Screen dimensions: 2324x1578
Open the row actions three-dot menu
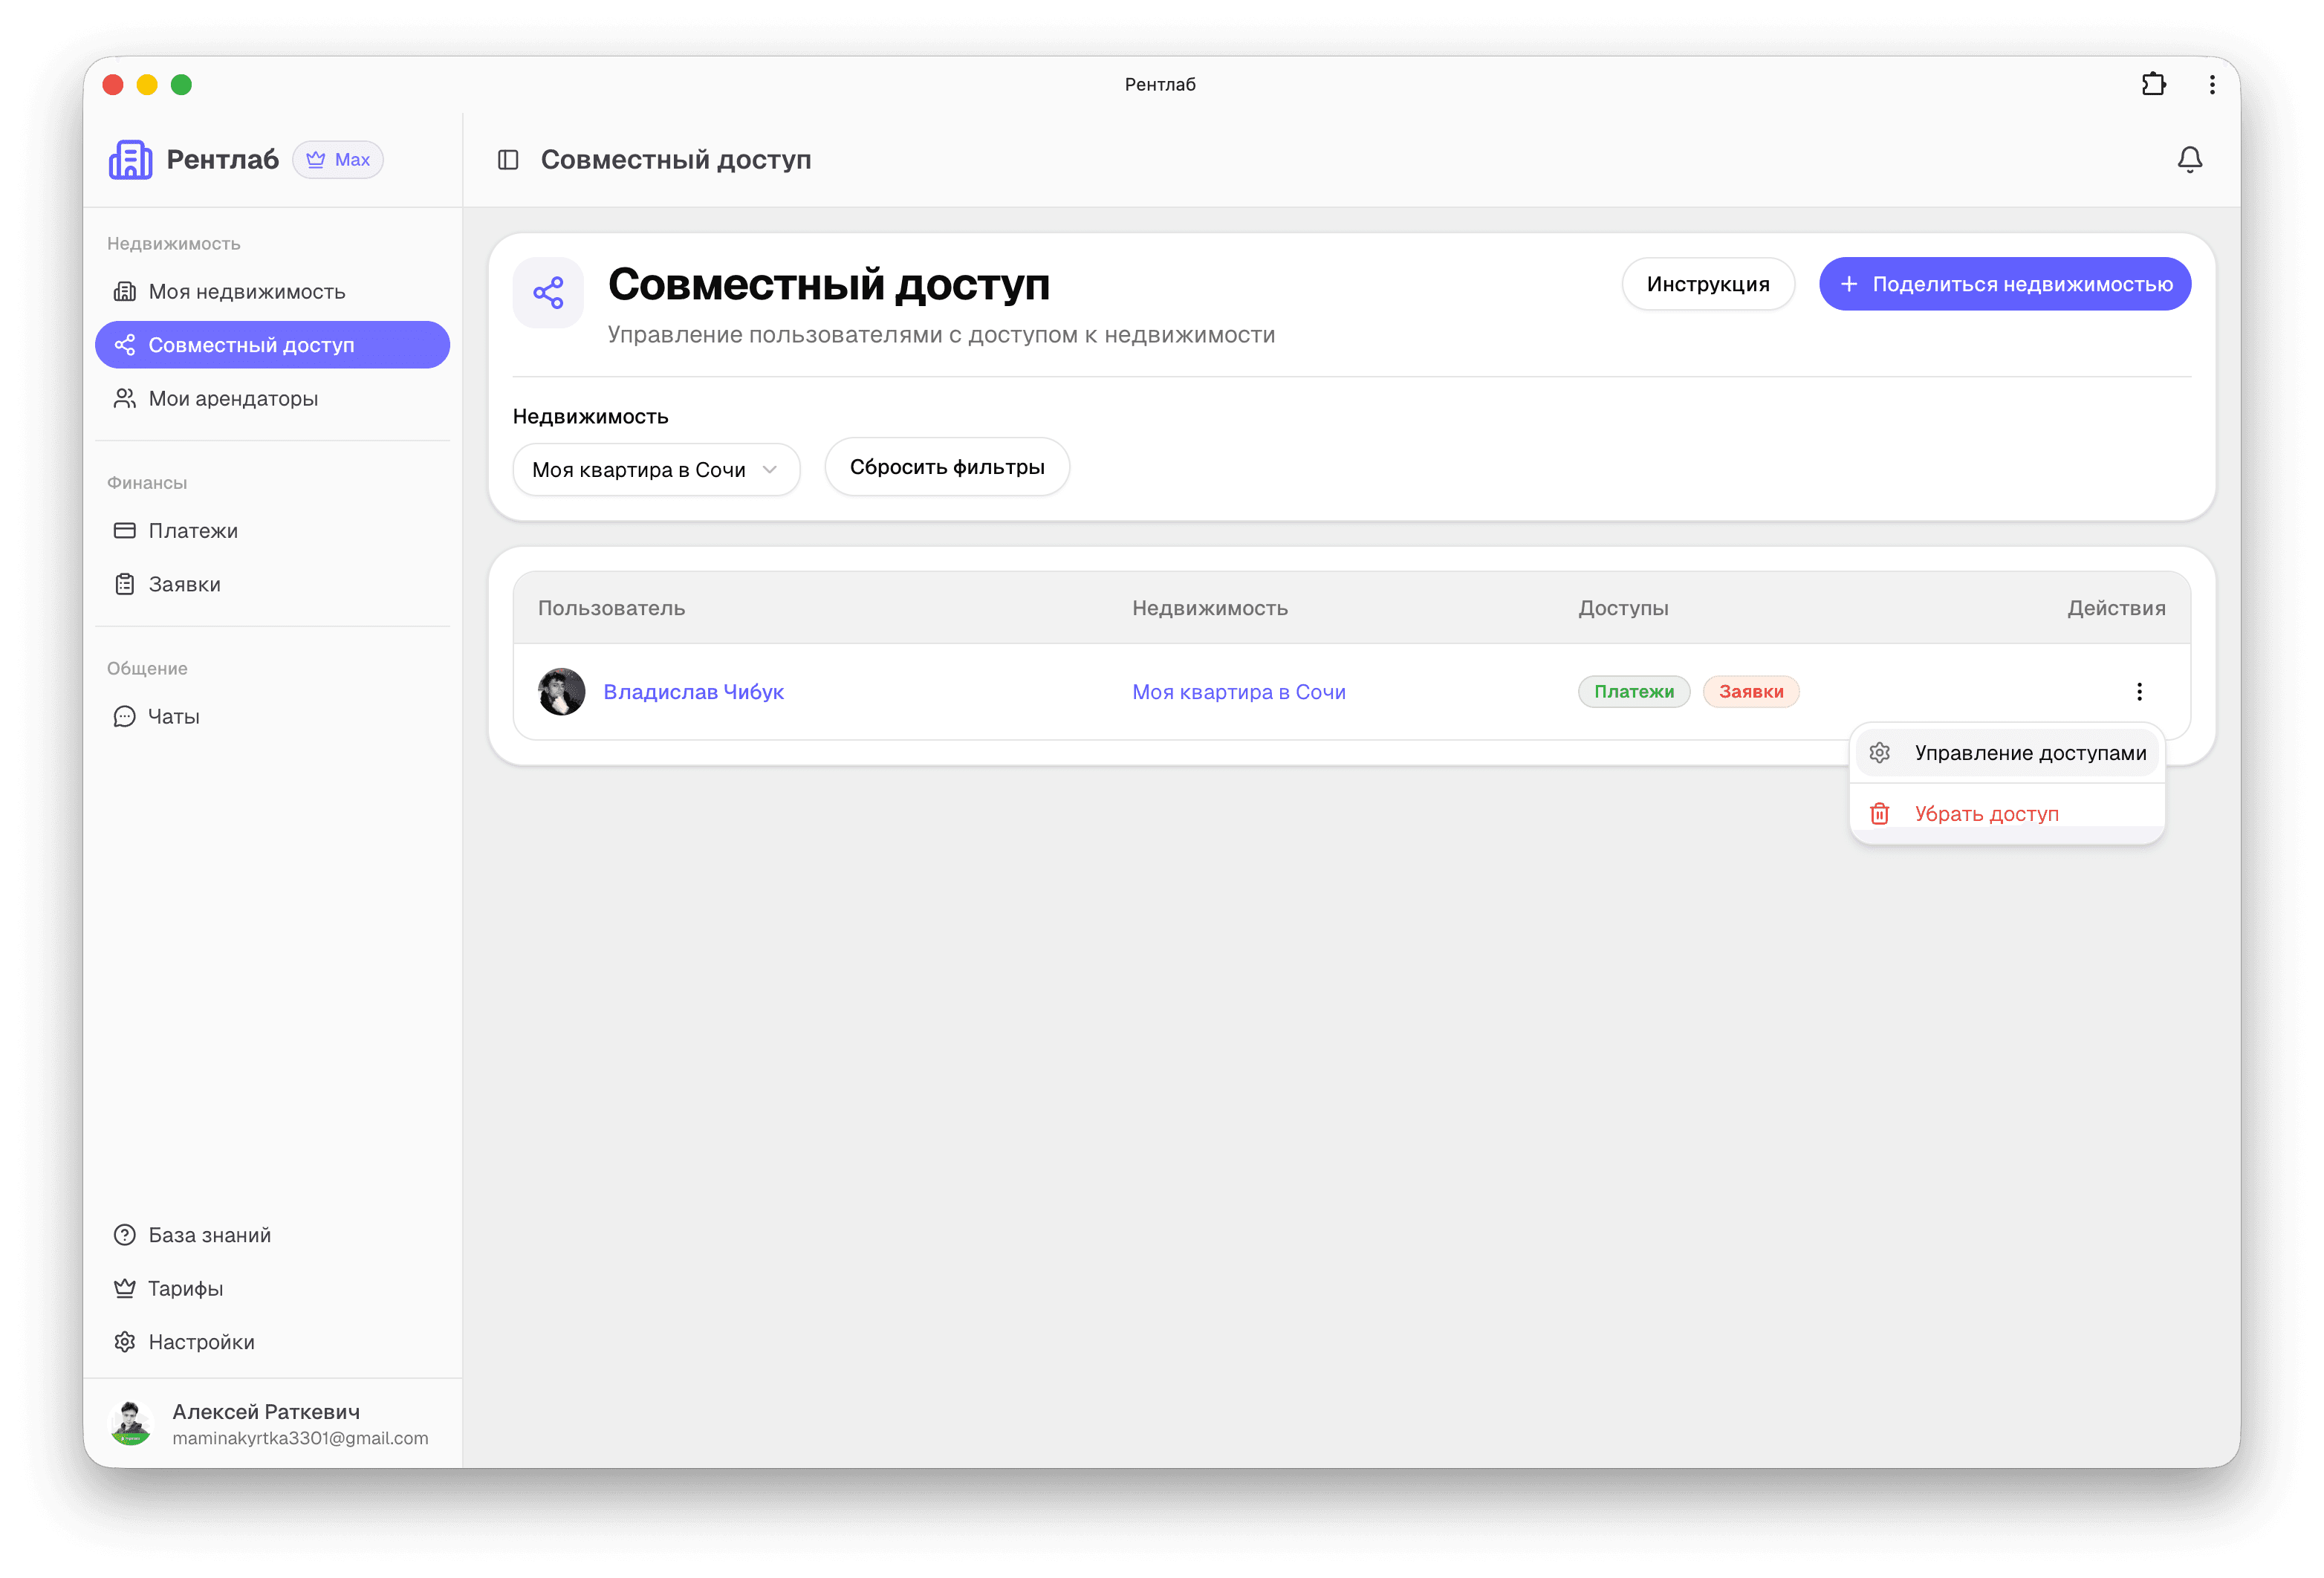click(2139, 691)
